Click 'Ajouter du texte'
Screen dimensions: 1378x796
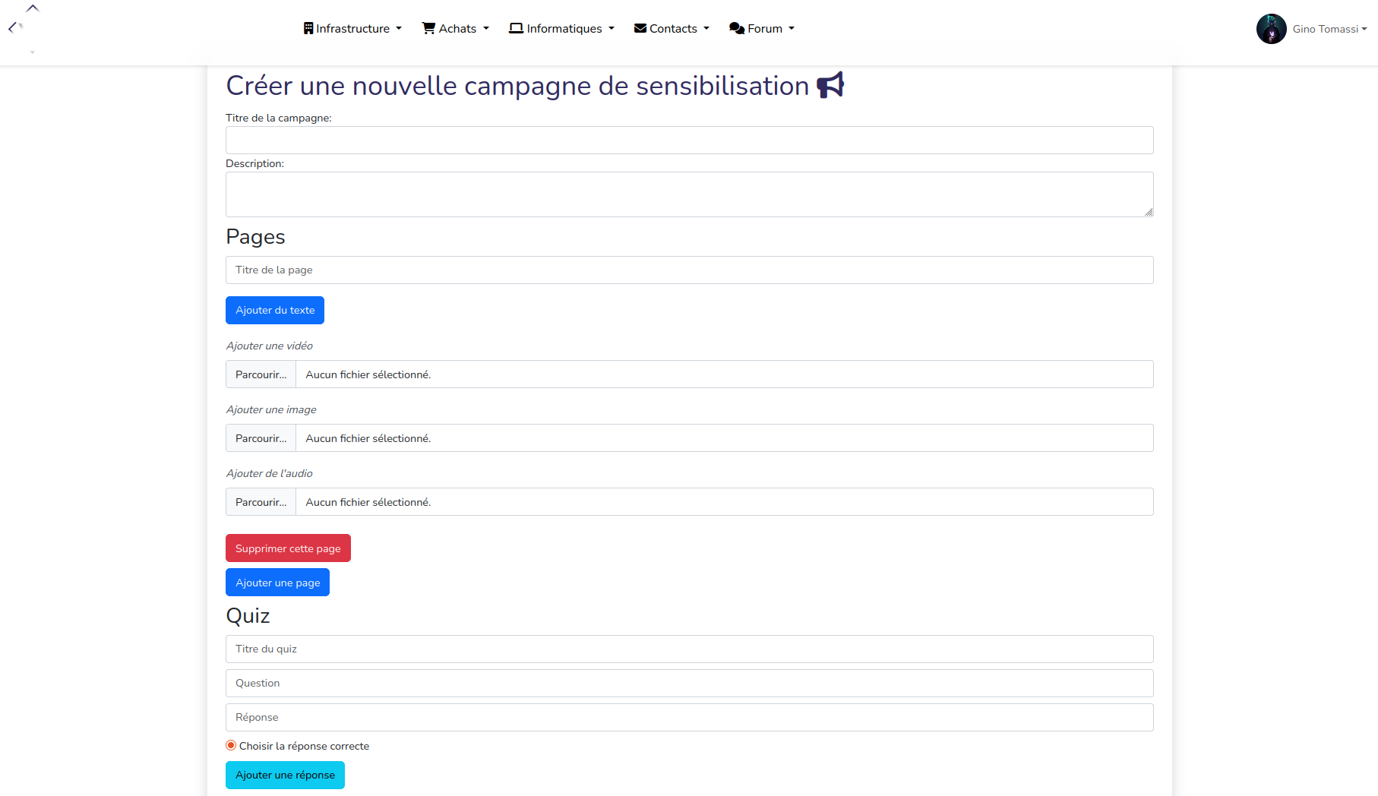pyautogui.click(x=274, y=310)
